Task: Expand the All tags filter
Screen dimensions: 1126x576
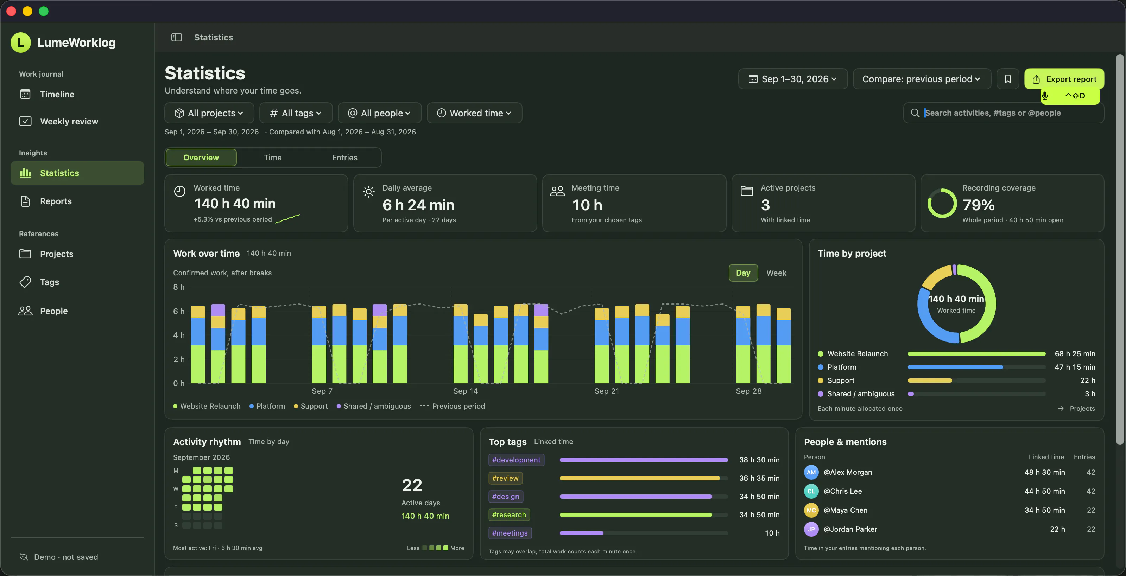Action: pyautogui.click(x=296, y=113)
